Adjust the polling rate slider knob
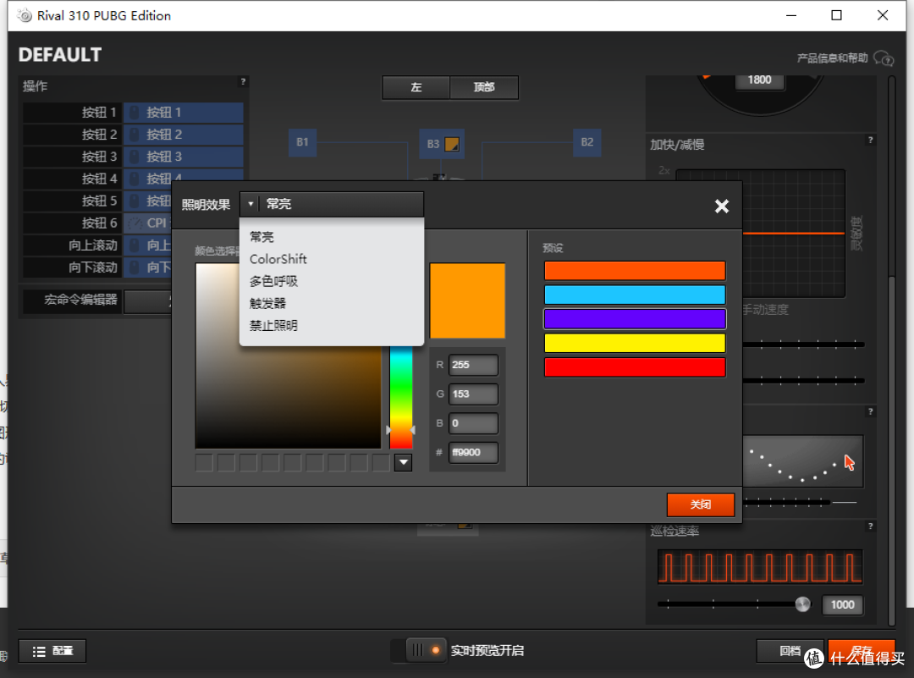This screenshot has width=914, height=678. [x=802, y=604]
